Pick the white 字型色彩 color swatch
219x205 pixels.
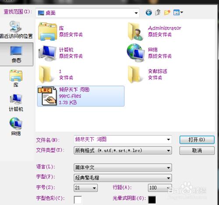pyautogui.click(x=78, y=200)
